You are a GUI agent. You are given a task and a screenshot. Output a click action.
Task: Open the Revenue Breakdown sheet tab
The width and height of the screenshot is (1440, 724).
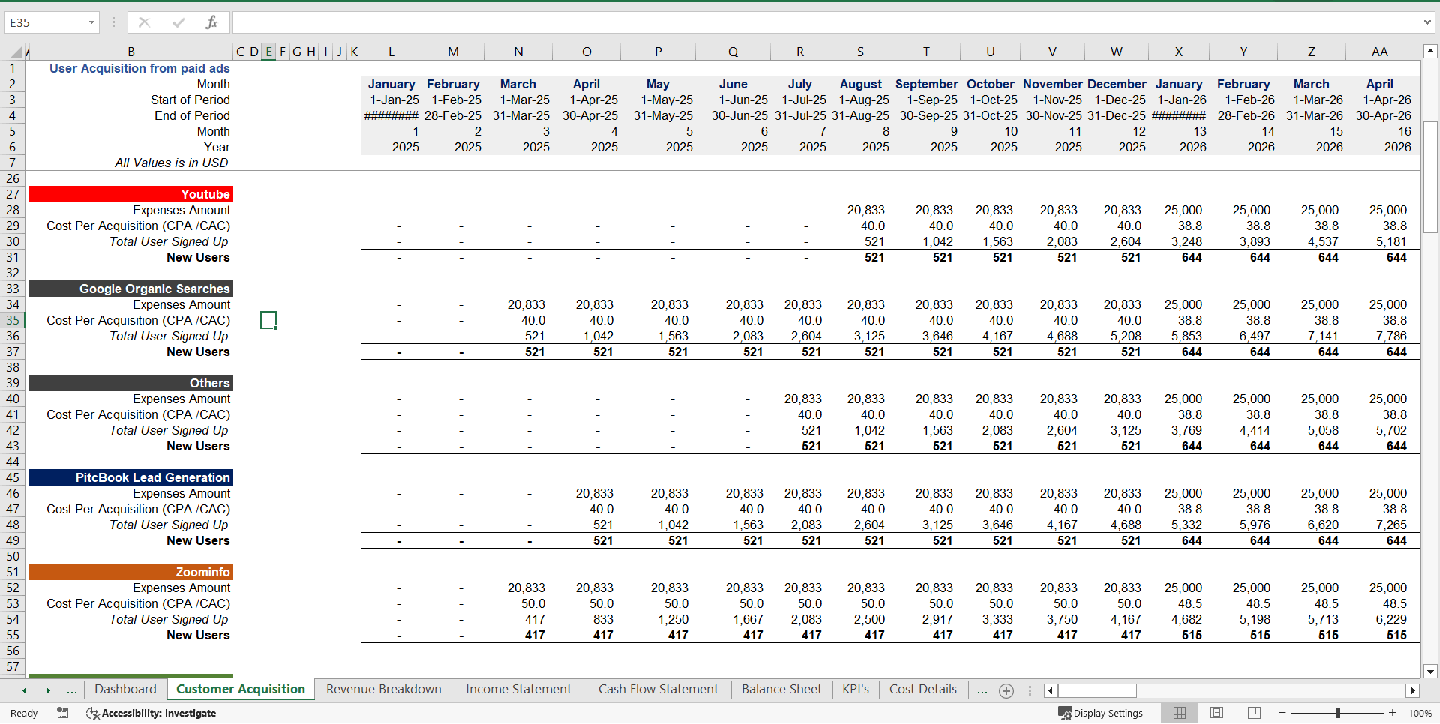(x=384, y=690)
